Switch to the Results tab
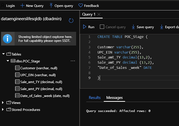Screen dimensions: 179x126 (95, 98)
